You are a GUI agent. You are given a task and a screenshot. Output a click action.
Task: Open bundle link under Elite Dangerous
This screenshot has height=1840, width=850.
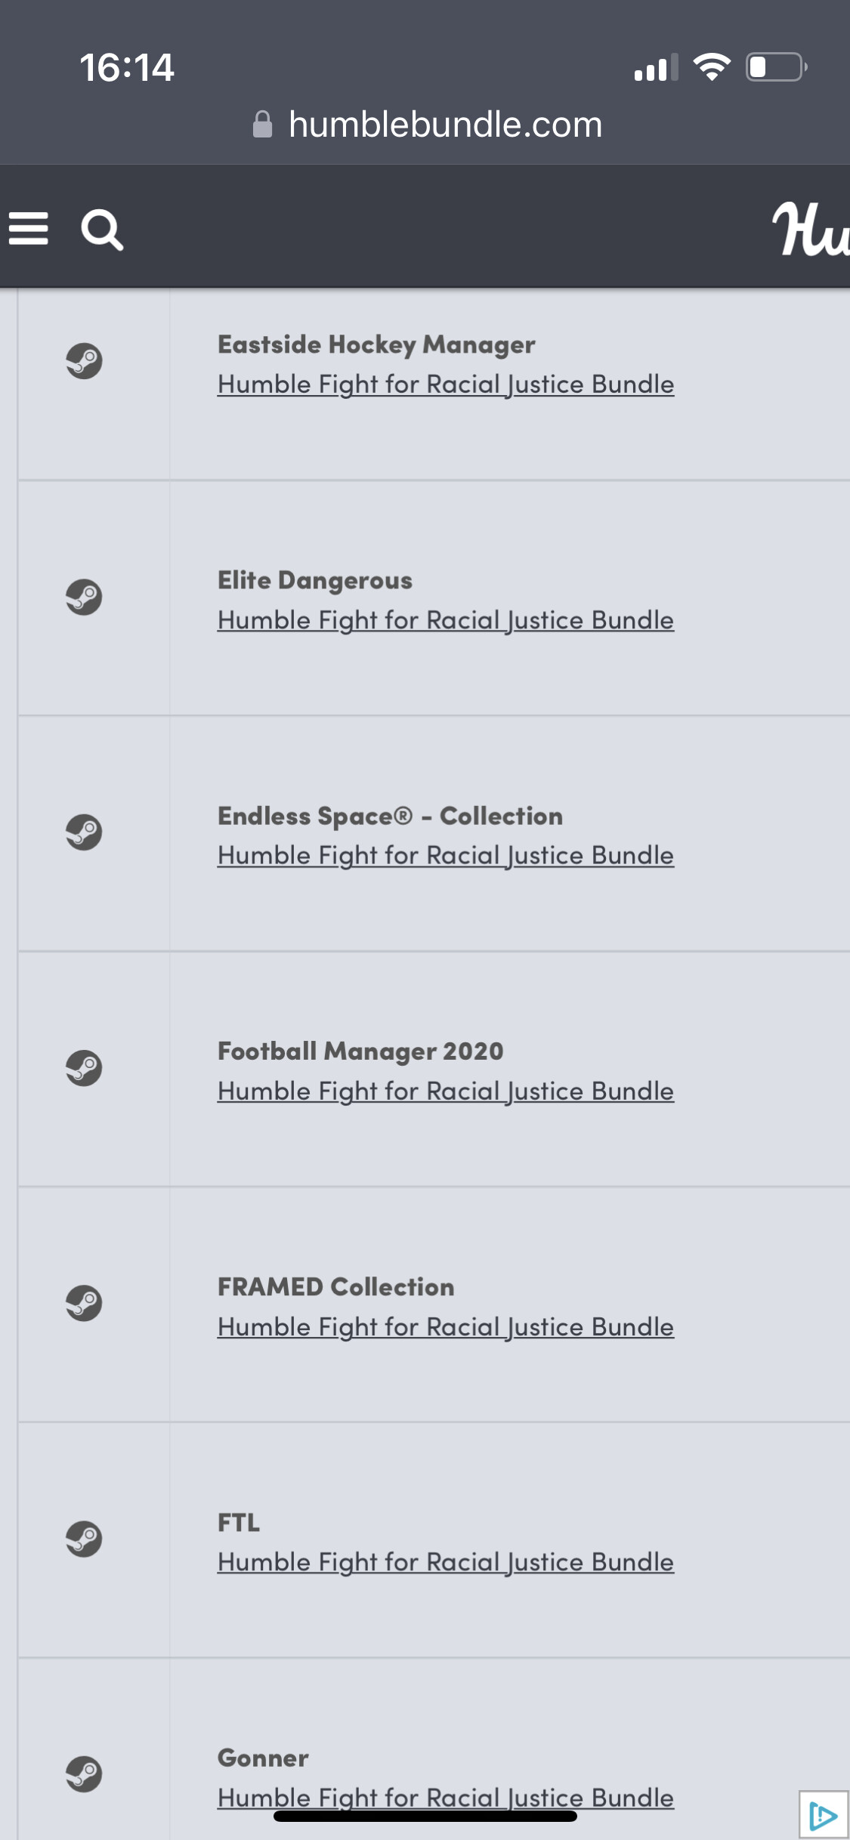point(445,620)
